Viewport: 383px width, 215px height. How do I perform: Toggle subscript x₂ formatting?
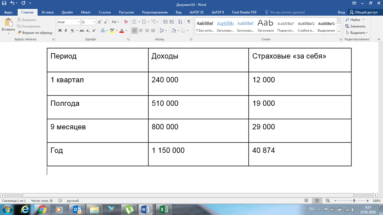click(x=88, y=31)
